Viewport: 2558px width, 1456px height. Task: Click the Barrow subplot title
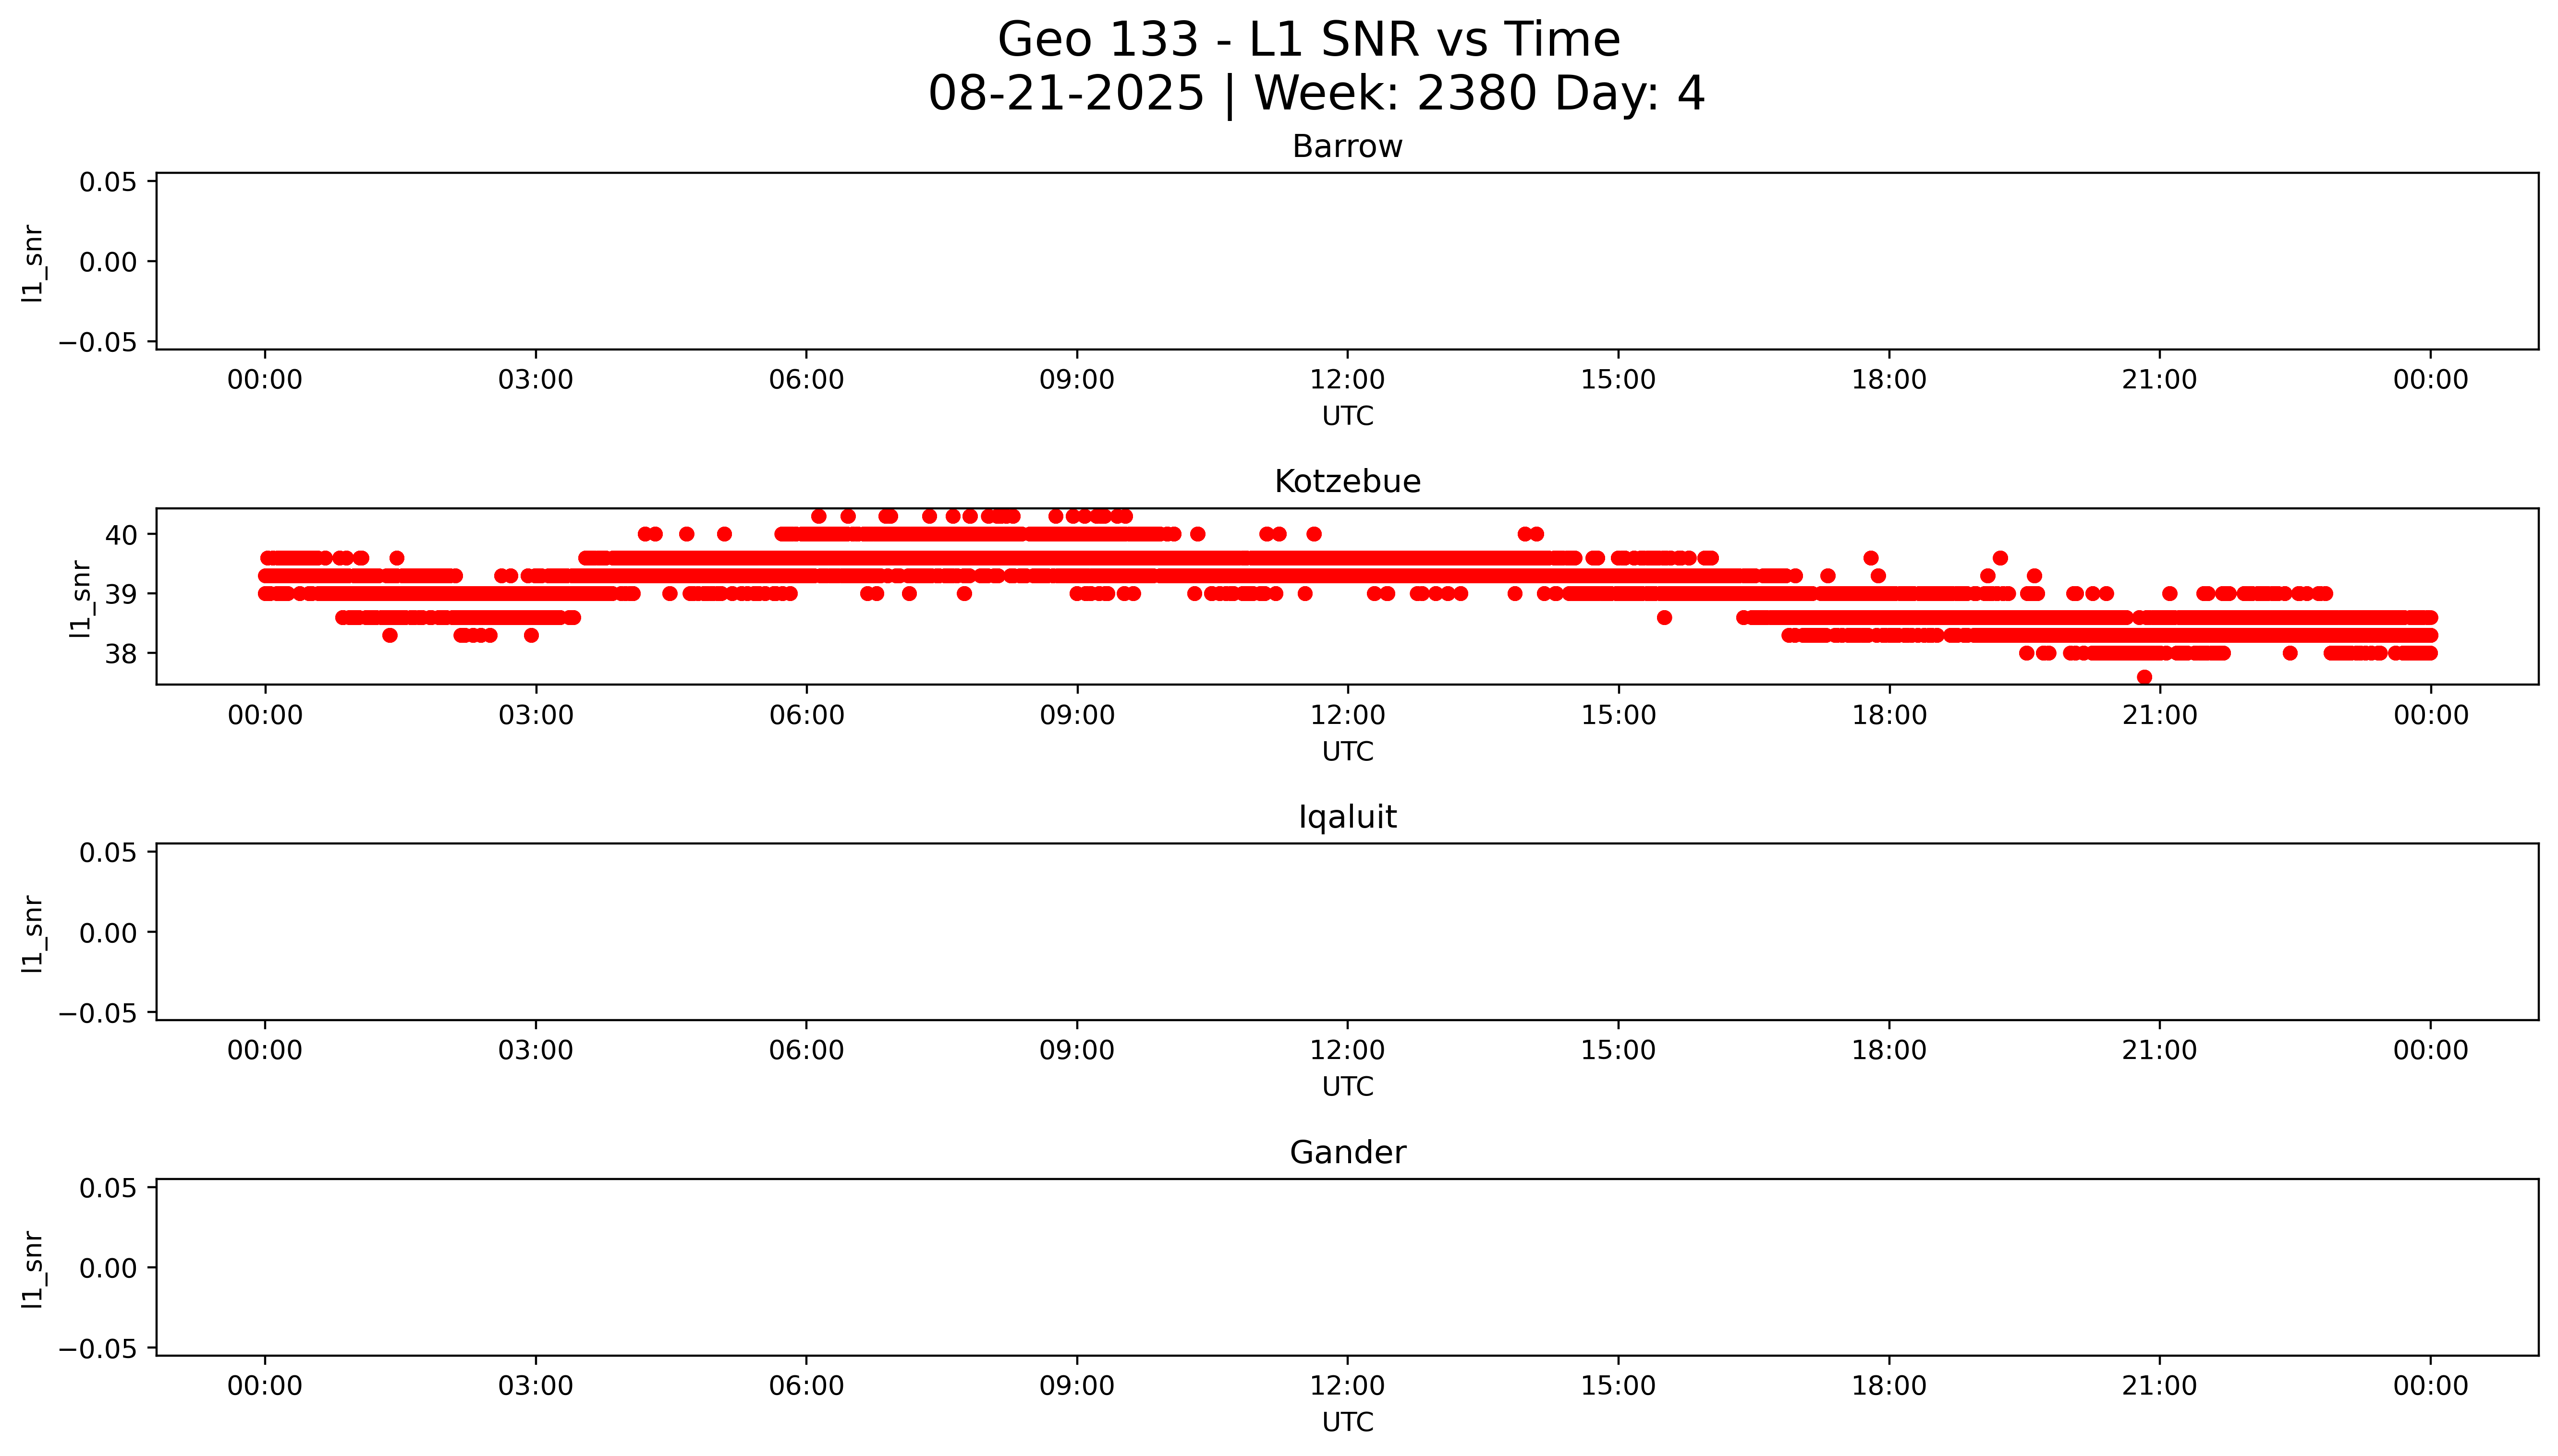(x=1347, y=147)
